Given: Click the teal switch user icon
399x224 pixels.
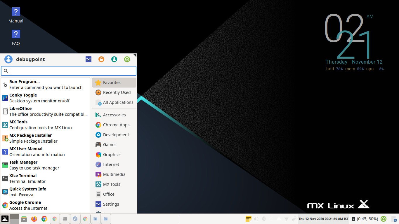Looking at the screenshot, I should (114, 59).
